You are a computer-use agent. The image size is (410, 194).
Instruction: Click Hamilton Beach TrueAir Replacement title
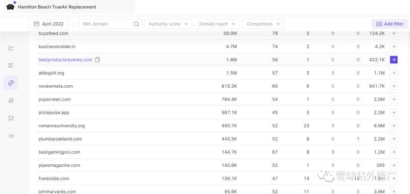click(x=57, y=7)
